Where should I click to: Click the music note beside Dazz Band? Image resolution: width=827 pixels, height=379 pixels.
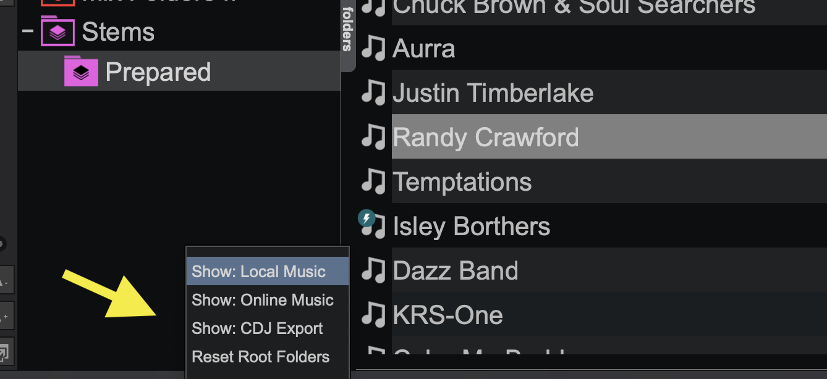(x=373, y=270)
